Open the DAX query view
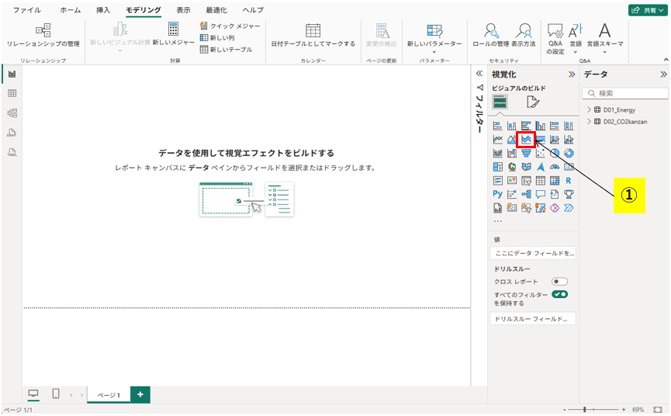 click(12, 133)
